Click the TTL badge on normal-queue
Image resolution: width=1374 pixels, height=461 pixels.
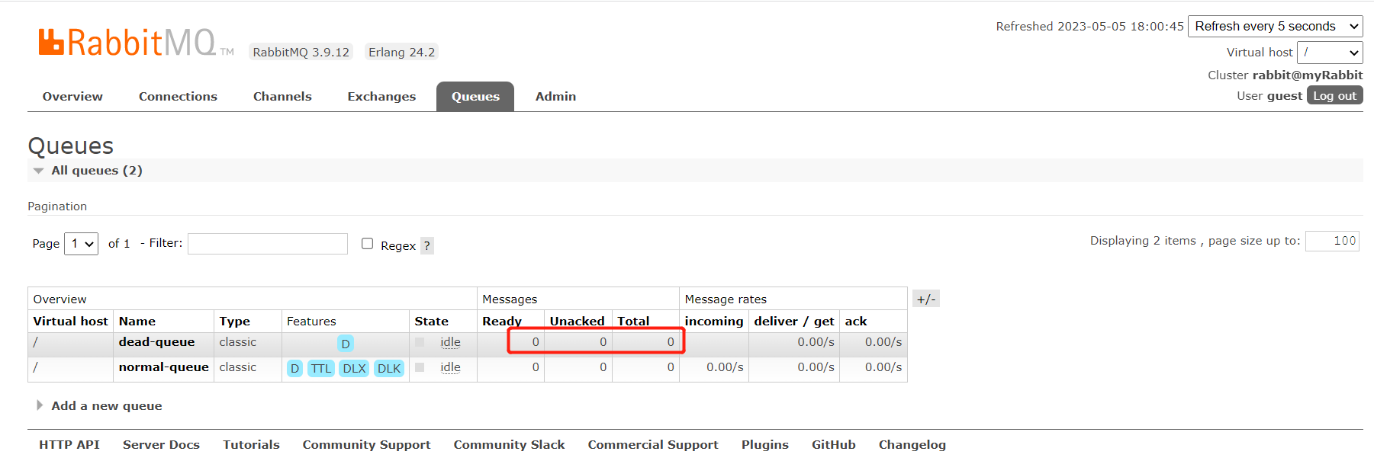(321, 369)
